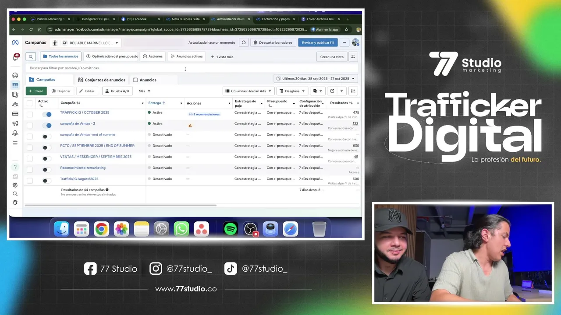Click the filter search input field
561x315 pixels.
click(192, 68)
